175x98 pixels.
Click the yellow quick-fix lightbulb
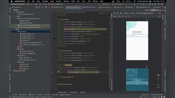pos(59,72)
